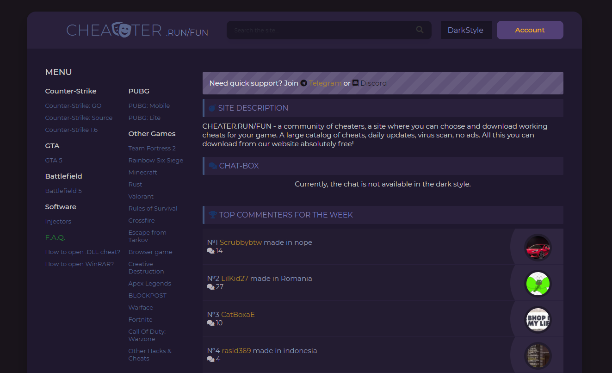612x373 pixels.
Task: Click the Software menu heading
Action: [x=61, y=207]
